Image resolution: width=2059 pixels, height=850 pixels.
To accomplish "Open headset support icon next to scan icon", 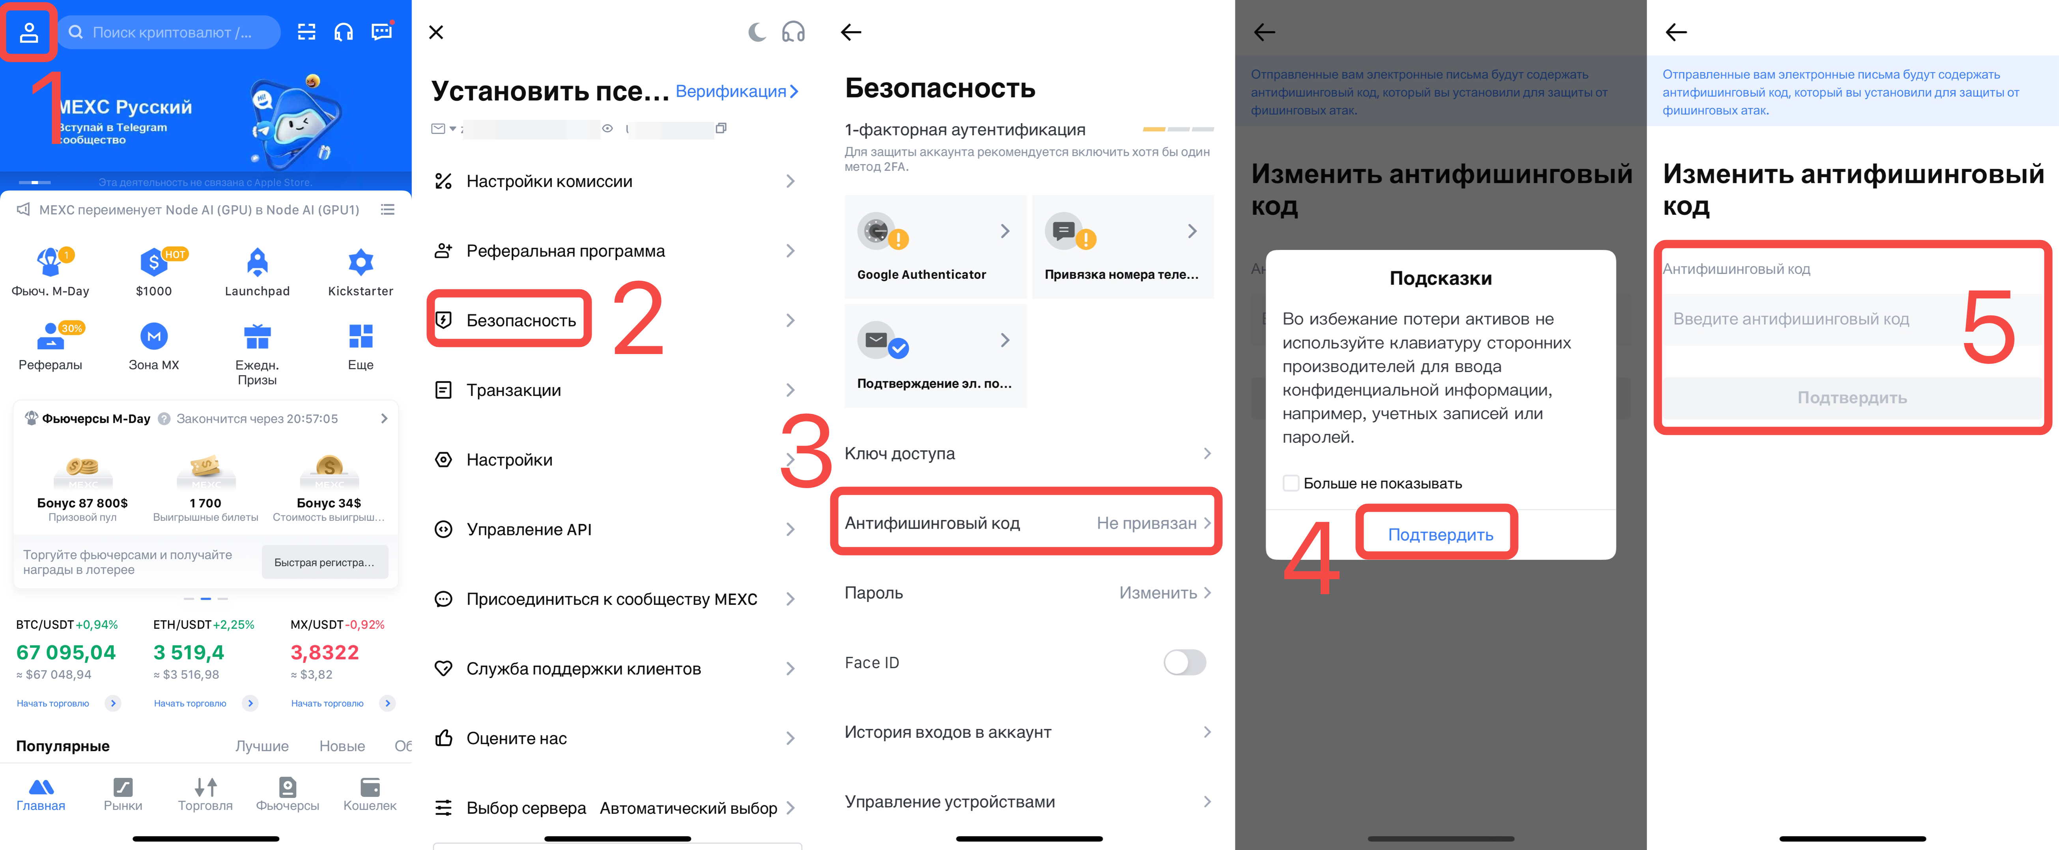I will (x=344, y=32).
